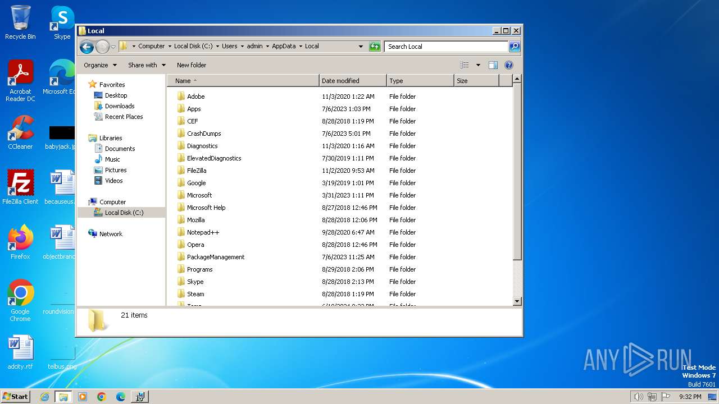Open Internet Explorer from taskbar

pos(45,397)
